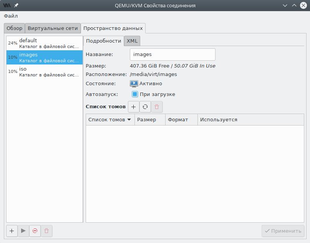Image resolution: width=310 pixels, height=243 pixels.
Task: Click the delete volume trash icon
Action: (157, 107)
